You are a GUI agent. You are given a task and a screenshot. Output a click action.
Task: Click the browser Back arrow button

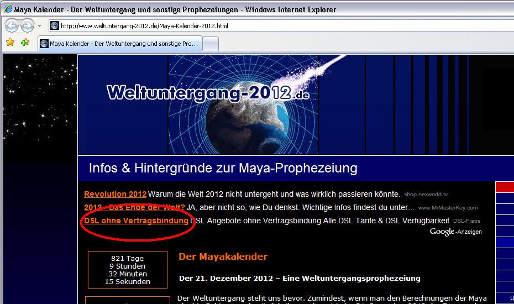pos(12,25)
